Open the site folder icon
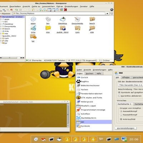This screenshot has height=143, width=143. tap(92, 28)
